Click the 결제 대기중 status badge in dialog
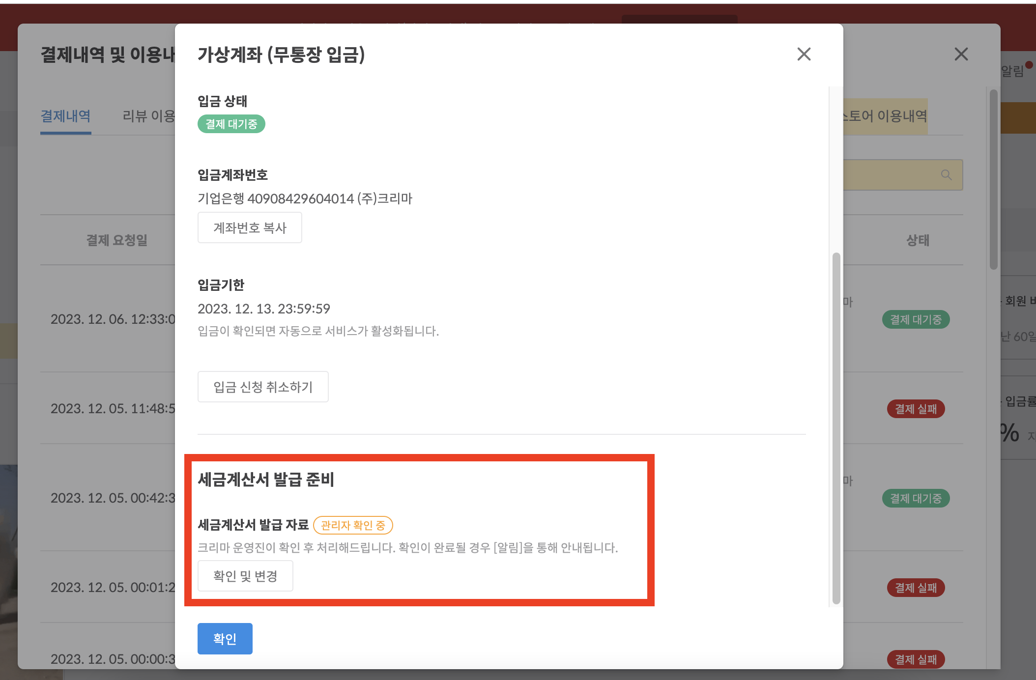This screenshot has height=680, width=1036. tap(231, 124)
